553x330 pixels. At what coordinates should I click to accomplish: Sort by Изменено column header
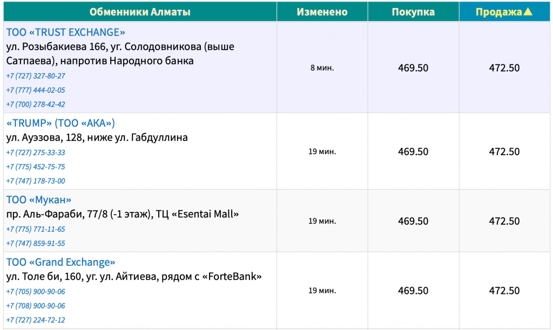click(x=322, y=12)
